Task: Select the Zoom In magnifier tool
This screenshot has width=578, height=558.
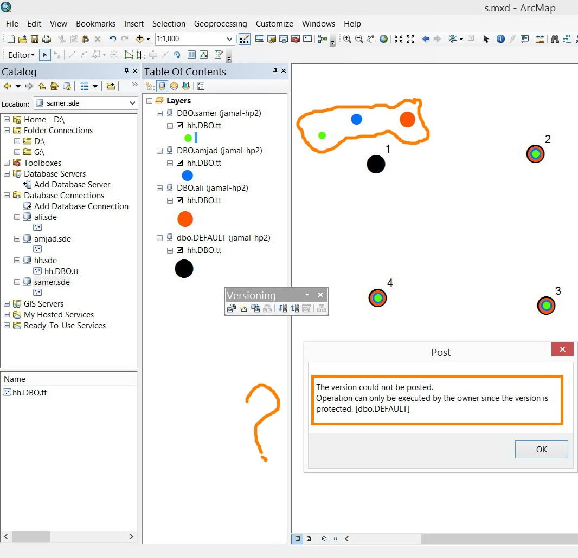Action: click(x=347, y=38)
